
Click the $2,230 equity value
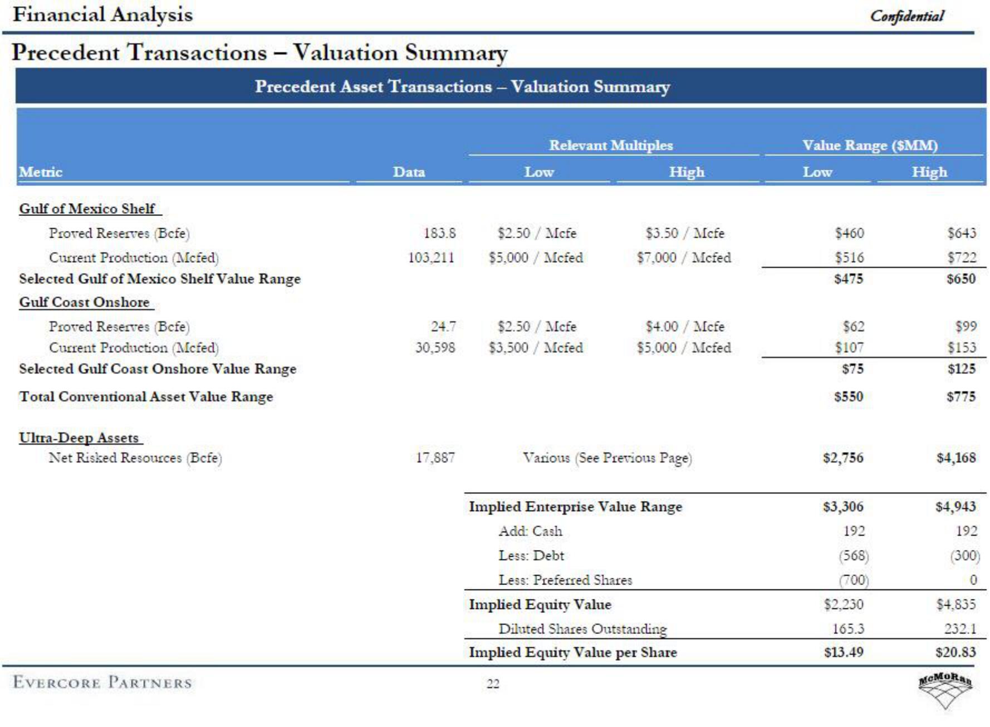(844, 605)
